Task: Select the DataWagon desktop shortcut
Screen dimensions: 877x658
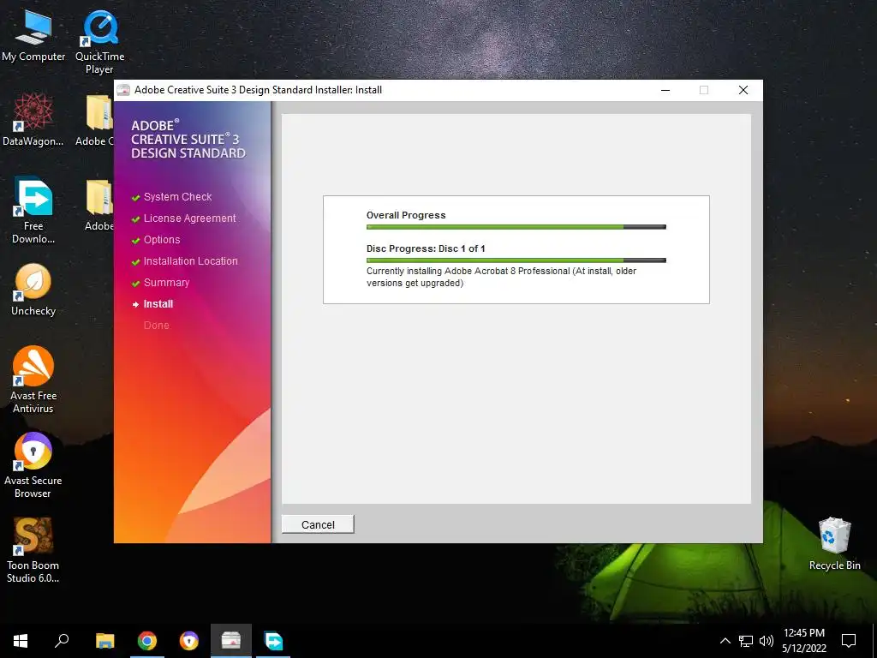Action: click(x=33, y=119)
